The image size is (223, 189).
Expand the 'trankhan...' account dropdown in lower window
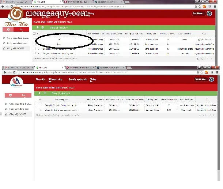201,79
